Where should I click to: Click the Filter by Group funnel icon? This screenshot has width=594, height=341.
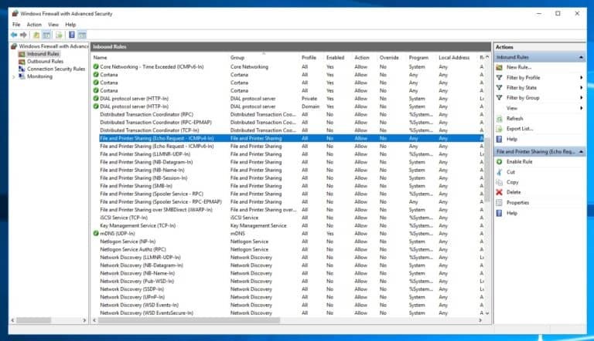coord(500,98)
